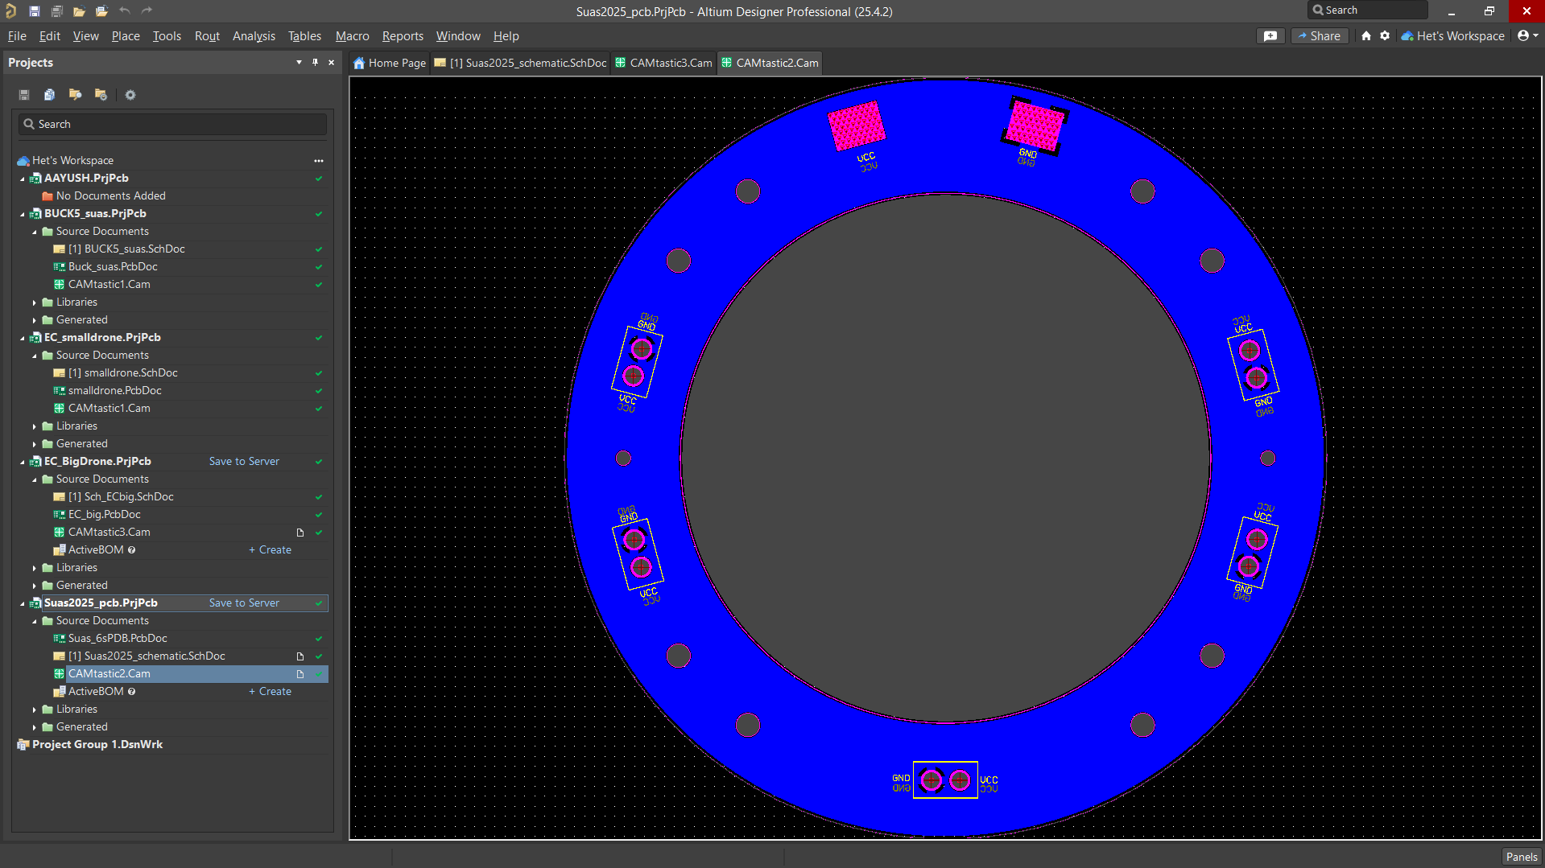Click Projects panel explore folder icon
This screenshot has width=1545, height=868.
[75, 95]
